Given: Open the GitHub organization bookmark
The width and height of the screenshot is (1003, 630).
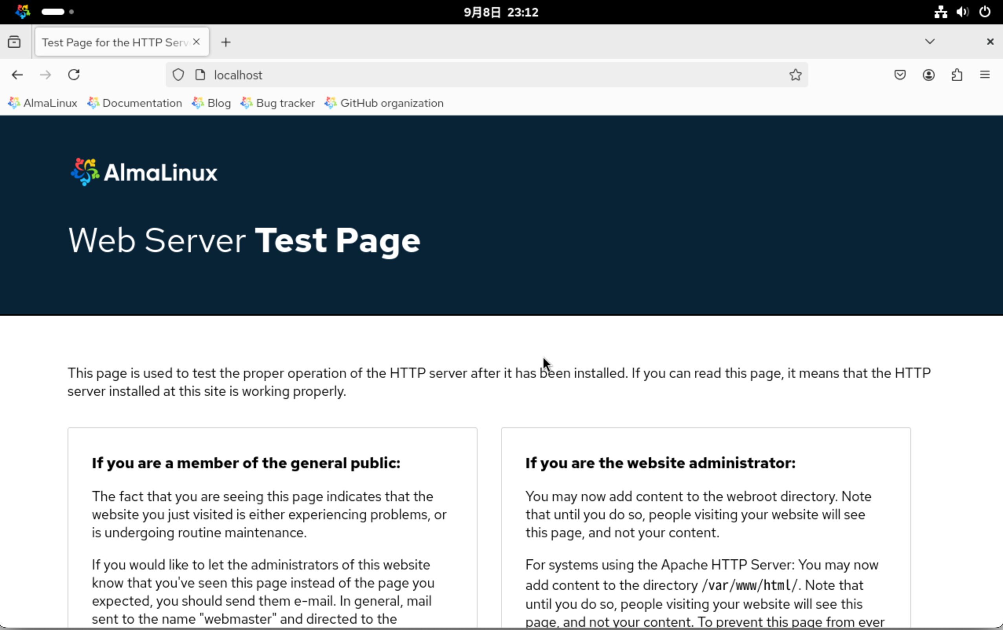Looking at the screenshot, I should (384, 103).
